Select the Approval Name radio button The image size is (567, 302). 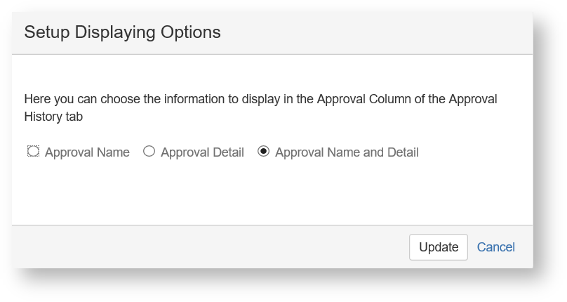click(33, 152)
